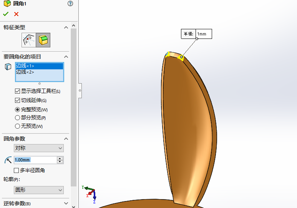The image size is (297, 208).
Task: Click the edge selection box icon
Action: click(8, 67)
